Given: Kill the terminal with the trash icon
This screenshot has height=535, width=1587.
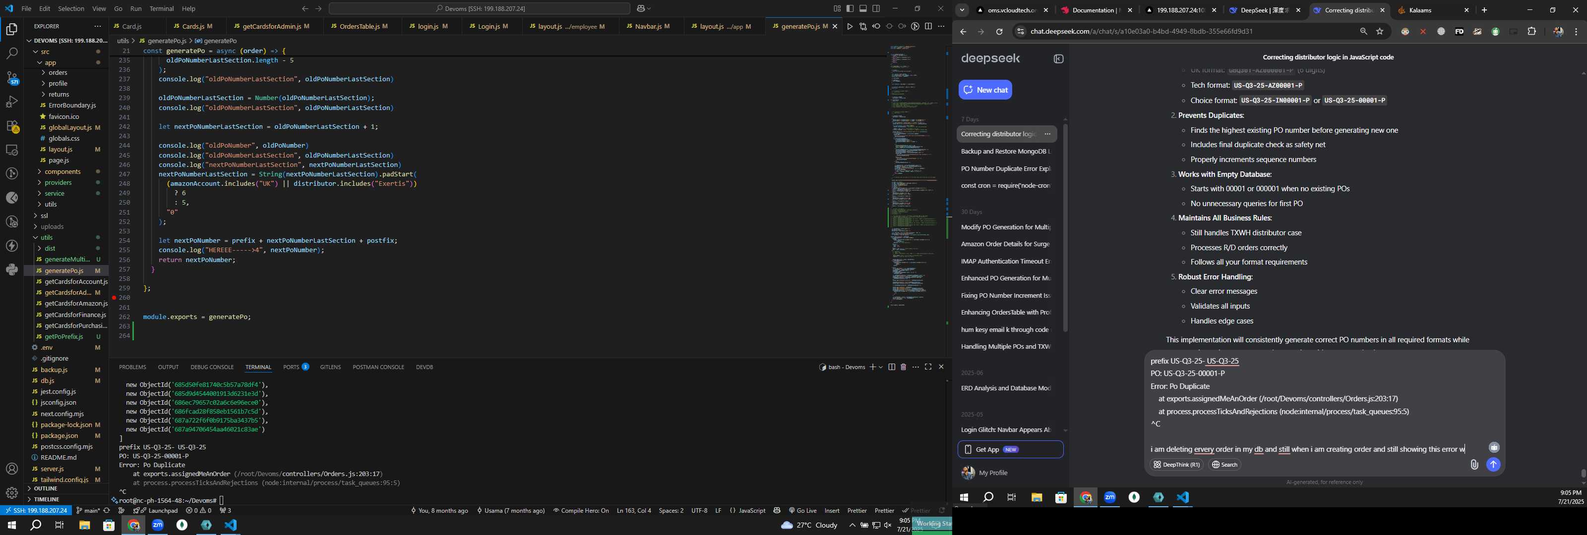Looking at the screenshot, I should point(904,367).
